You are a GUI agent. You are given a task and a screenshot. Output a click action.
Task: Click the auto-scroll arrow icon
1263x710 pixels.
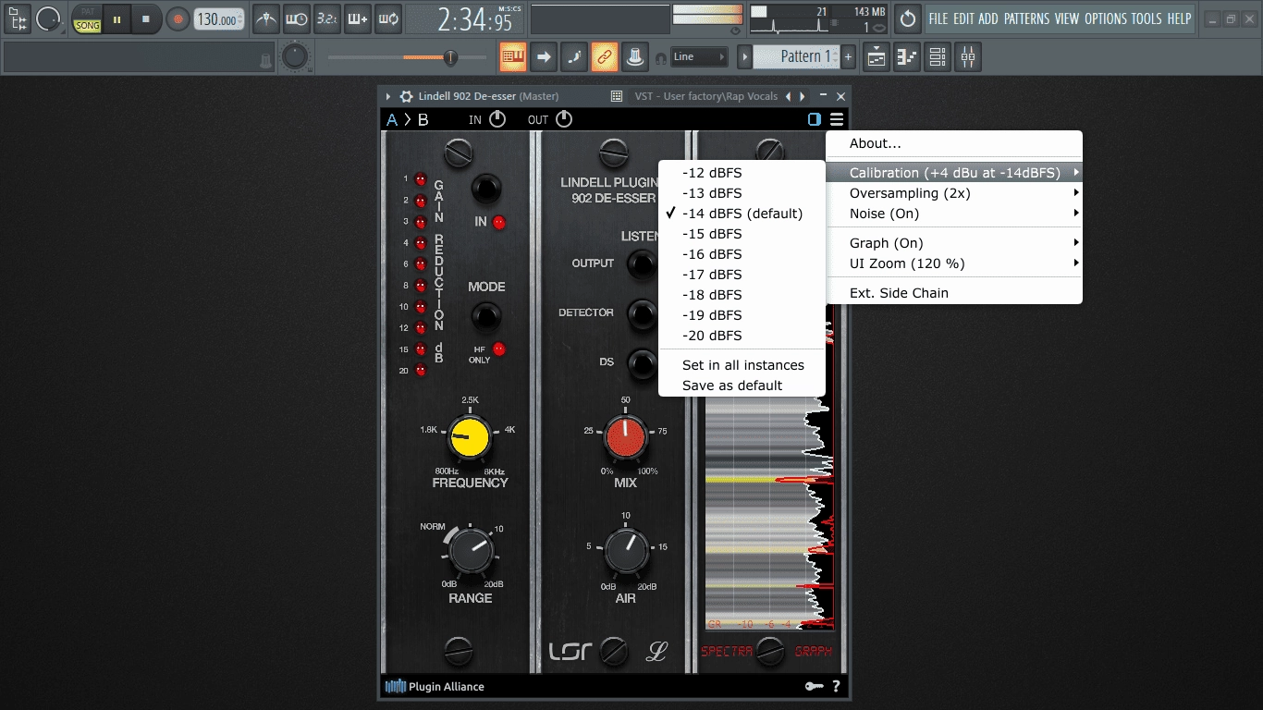(x=544, y=57)
